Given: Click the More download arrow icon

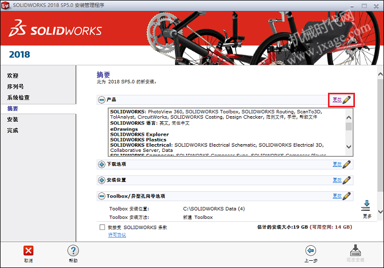Looking at the screenshot, I should point(366,206).
